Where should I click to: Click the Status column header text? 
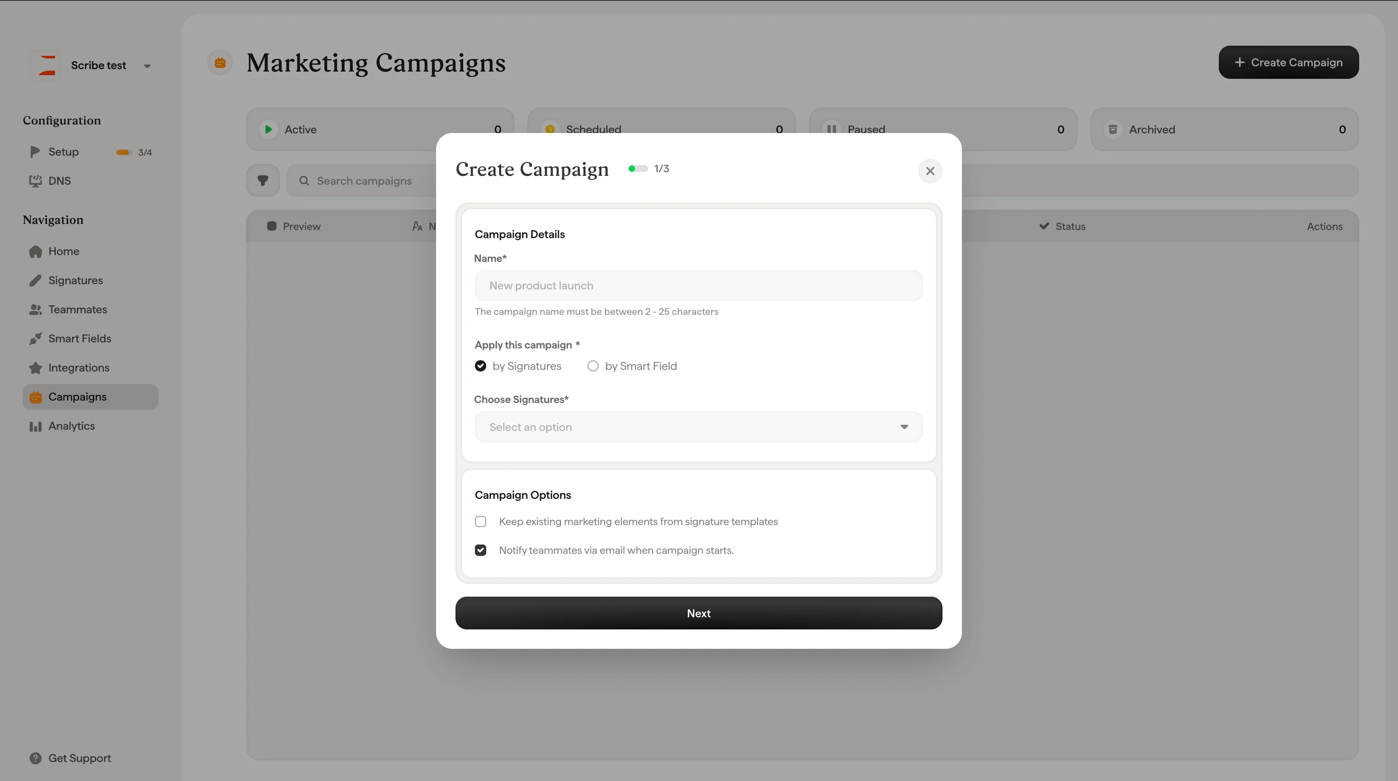(1070, 226)
